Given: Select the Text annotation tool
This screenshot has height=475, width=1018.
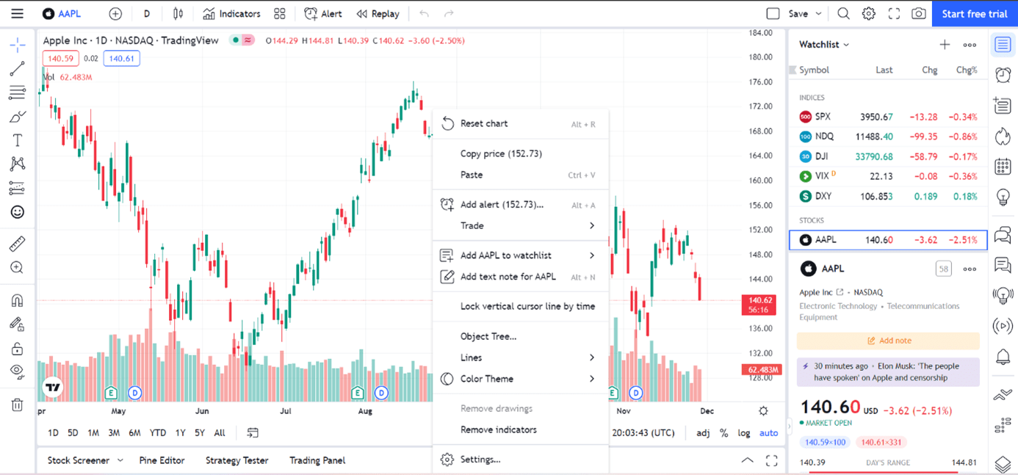Looking at the screenshot, I should pos(18,140).
